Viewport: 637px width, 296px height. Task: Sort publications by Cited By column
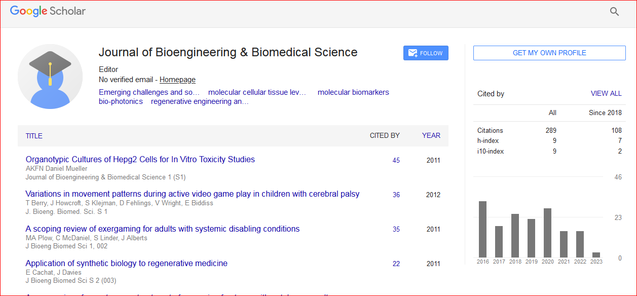pyautogui.click(x=385, y=136)
